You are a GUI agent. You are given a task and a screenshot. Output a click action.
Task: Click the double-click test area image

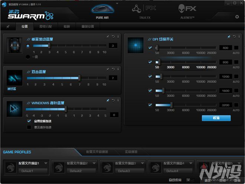[x=14, y=78]
